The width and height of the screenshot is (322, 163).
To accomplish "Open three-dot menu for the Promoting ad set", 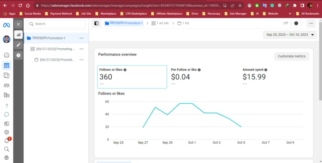I will (x=81, y=49).
